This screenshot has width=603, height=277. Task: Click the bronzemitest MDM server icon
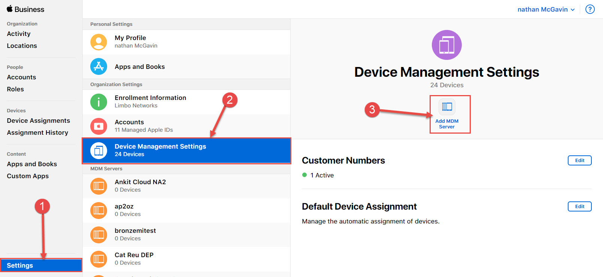[99, 235]
